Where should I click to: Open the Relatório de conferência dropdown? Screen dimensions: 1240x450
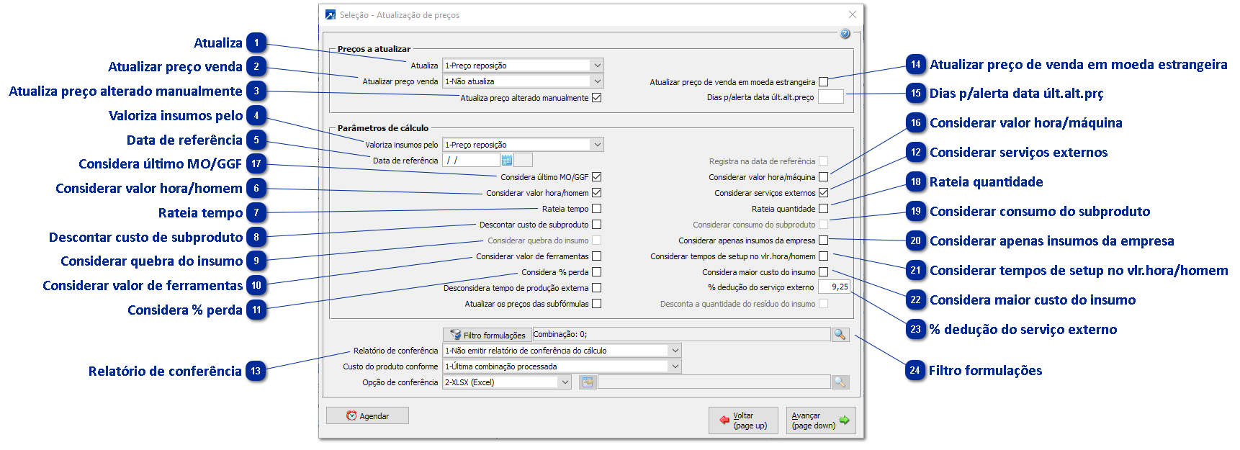675,351
